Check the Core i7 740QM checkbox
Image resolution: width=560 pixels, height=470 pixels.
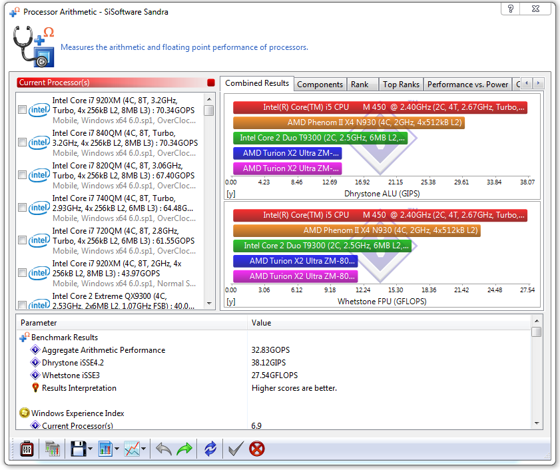[22, 208]
